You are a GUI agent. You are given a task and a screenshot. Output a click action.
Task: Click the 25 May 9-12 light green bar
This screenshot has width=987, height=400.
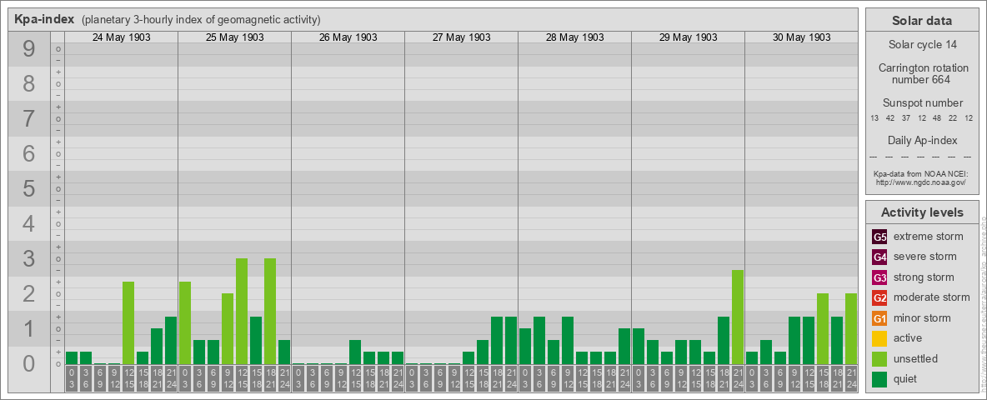coord(228,329)
